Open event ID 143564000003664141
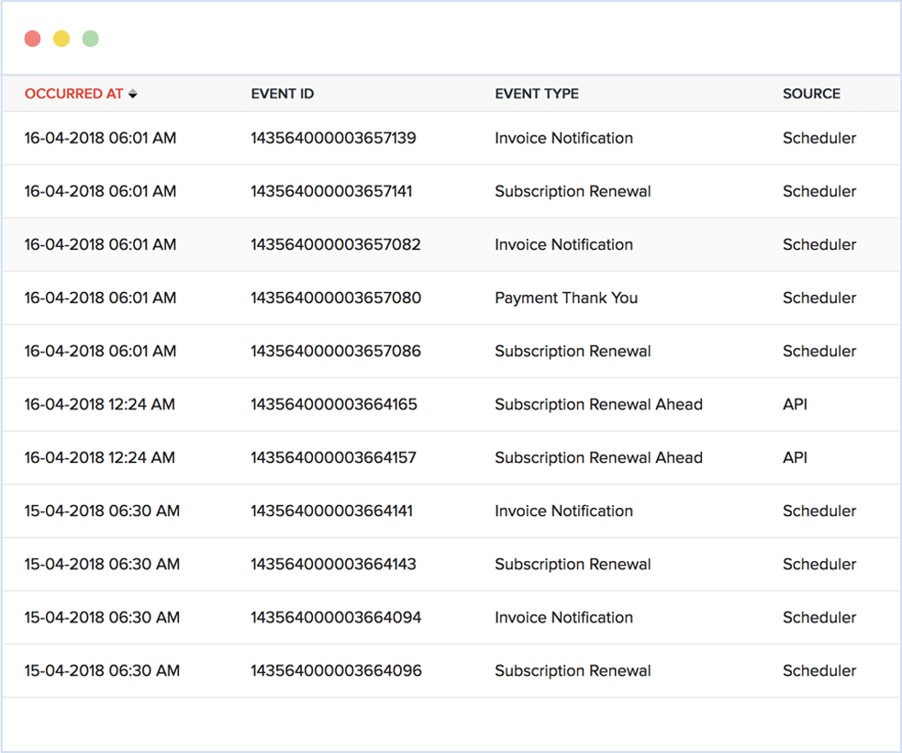 pyautogui.click(x=331, y=511)
